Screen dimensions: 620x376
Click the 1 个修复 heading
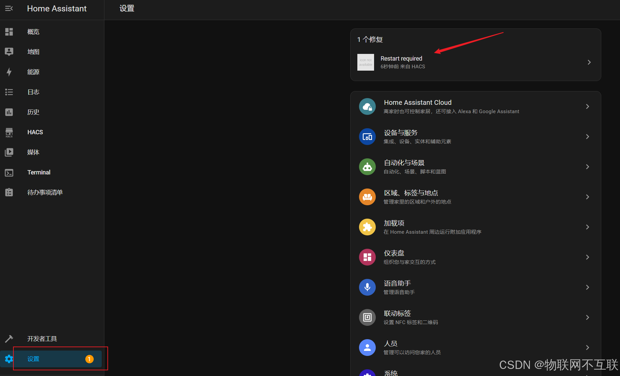[370, 40]
